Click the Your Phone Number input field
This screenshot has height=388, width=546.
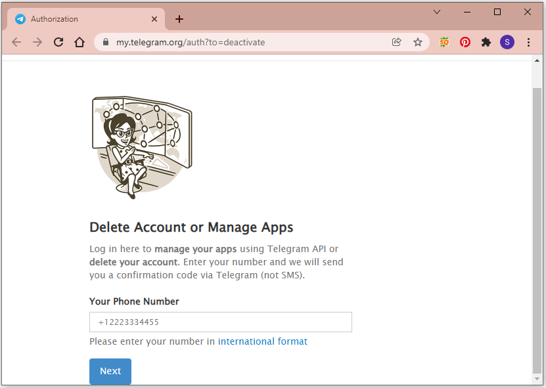[221, 322]
